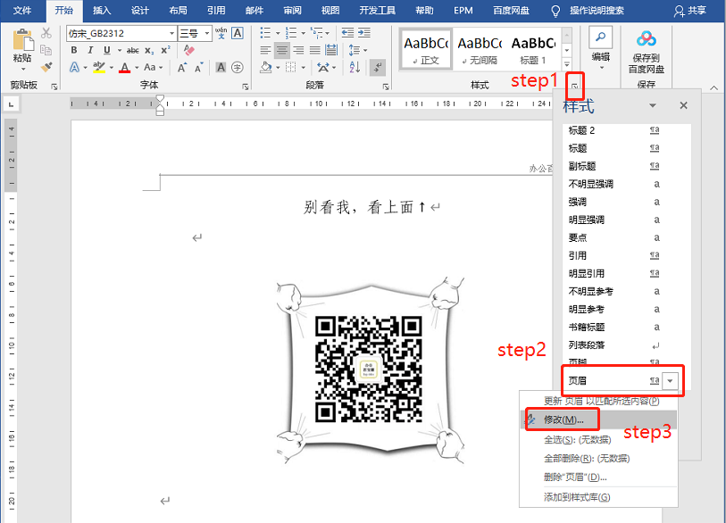Screen dimensions: 726x523
Task: Increase paragraph indent
Action: coord(364,33)
